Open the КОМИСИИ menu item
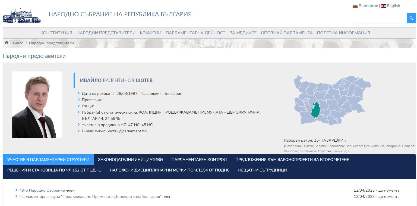The height and width of the screenshot is (206, 417). 150,33
